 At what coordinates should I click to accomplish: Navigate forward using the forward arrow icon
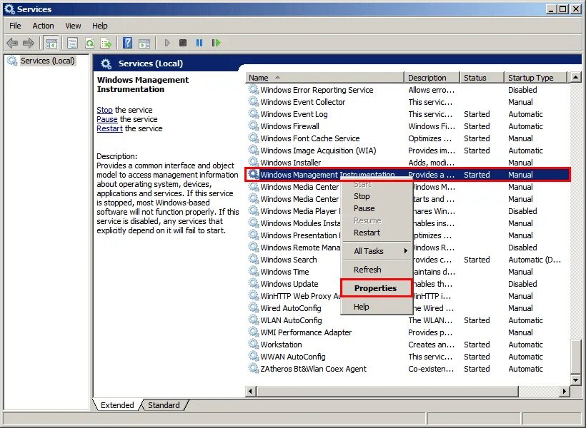29,43
